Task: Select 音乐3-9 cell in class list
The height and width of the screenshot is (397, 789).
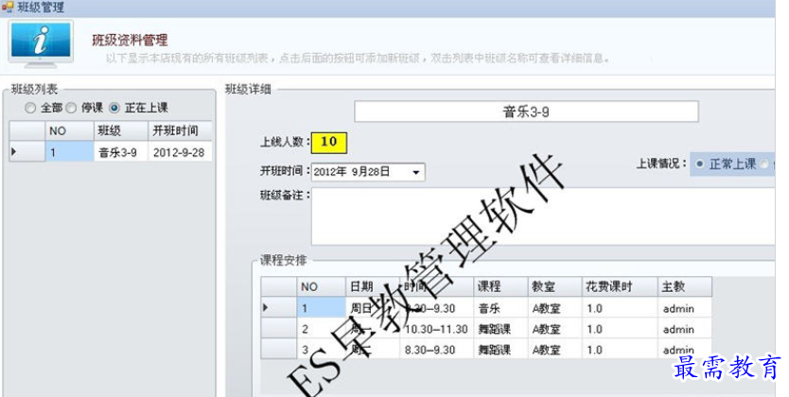Action: pos(121,152)
